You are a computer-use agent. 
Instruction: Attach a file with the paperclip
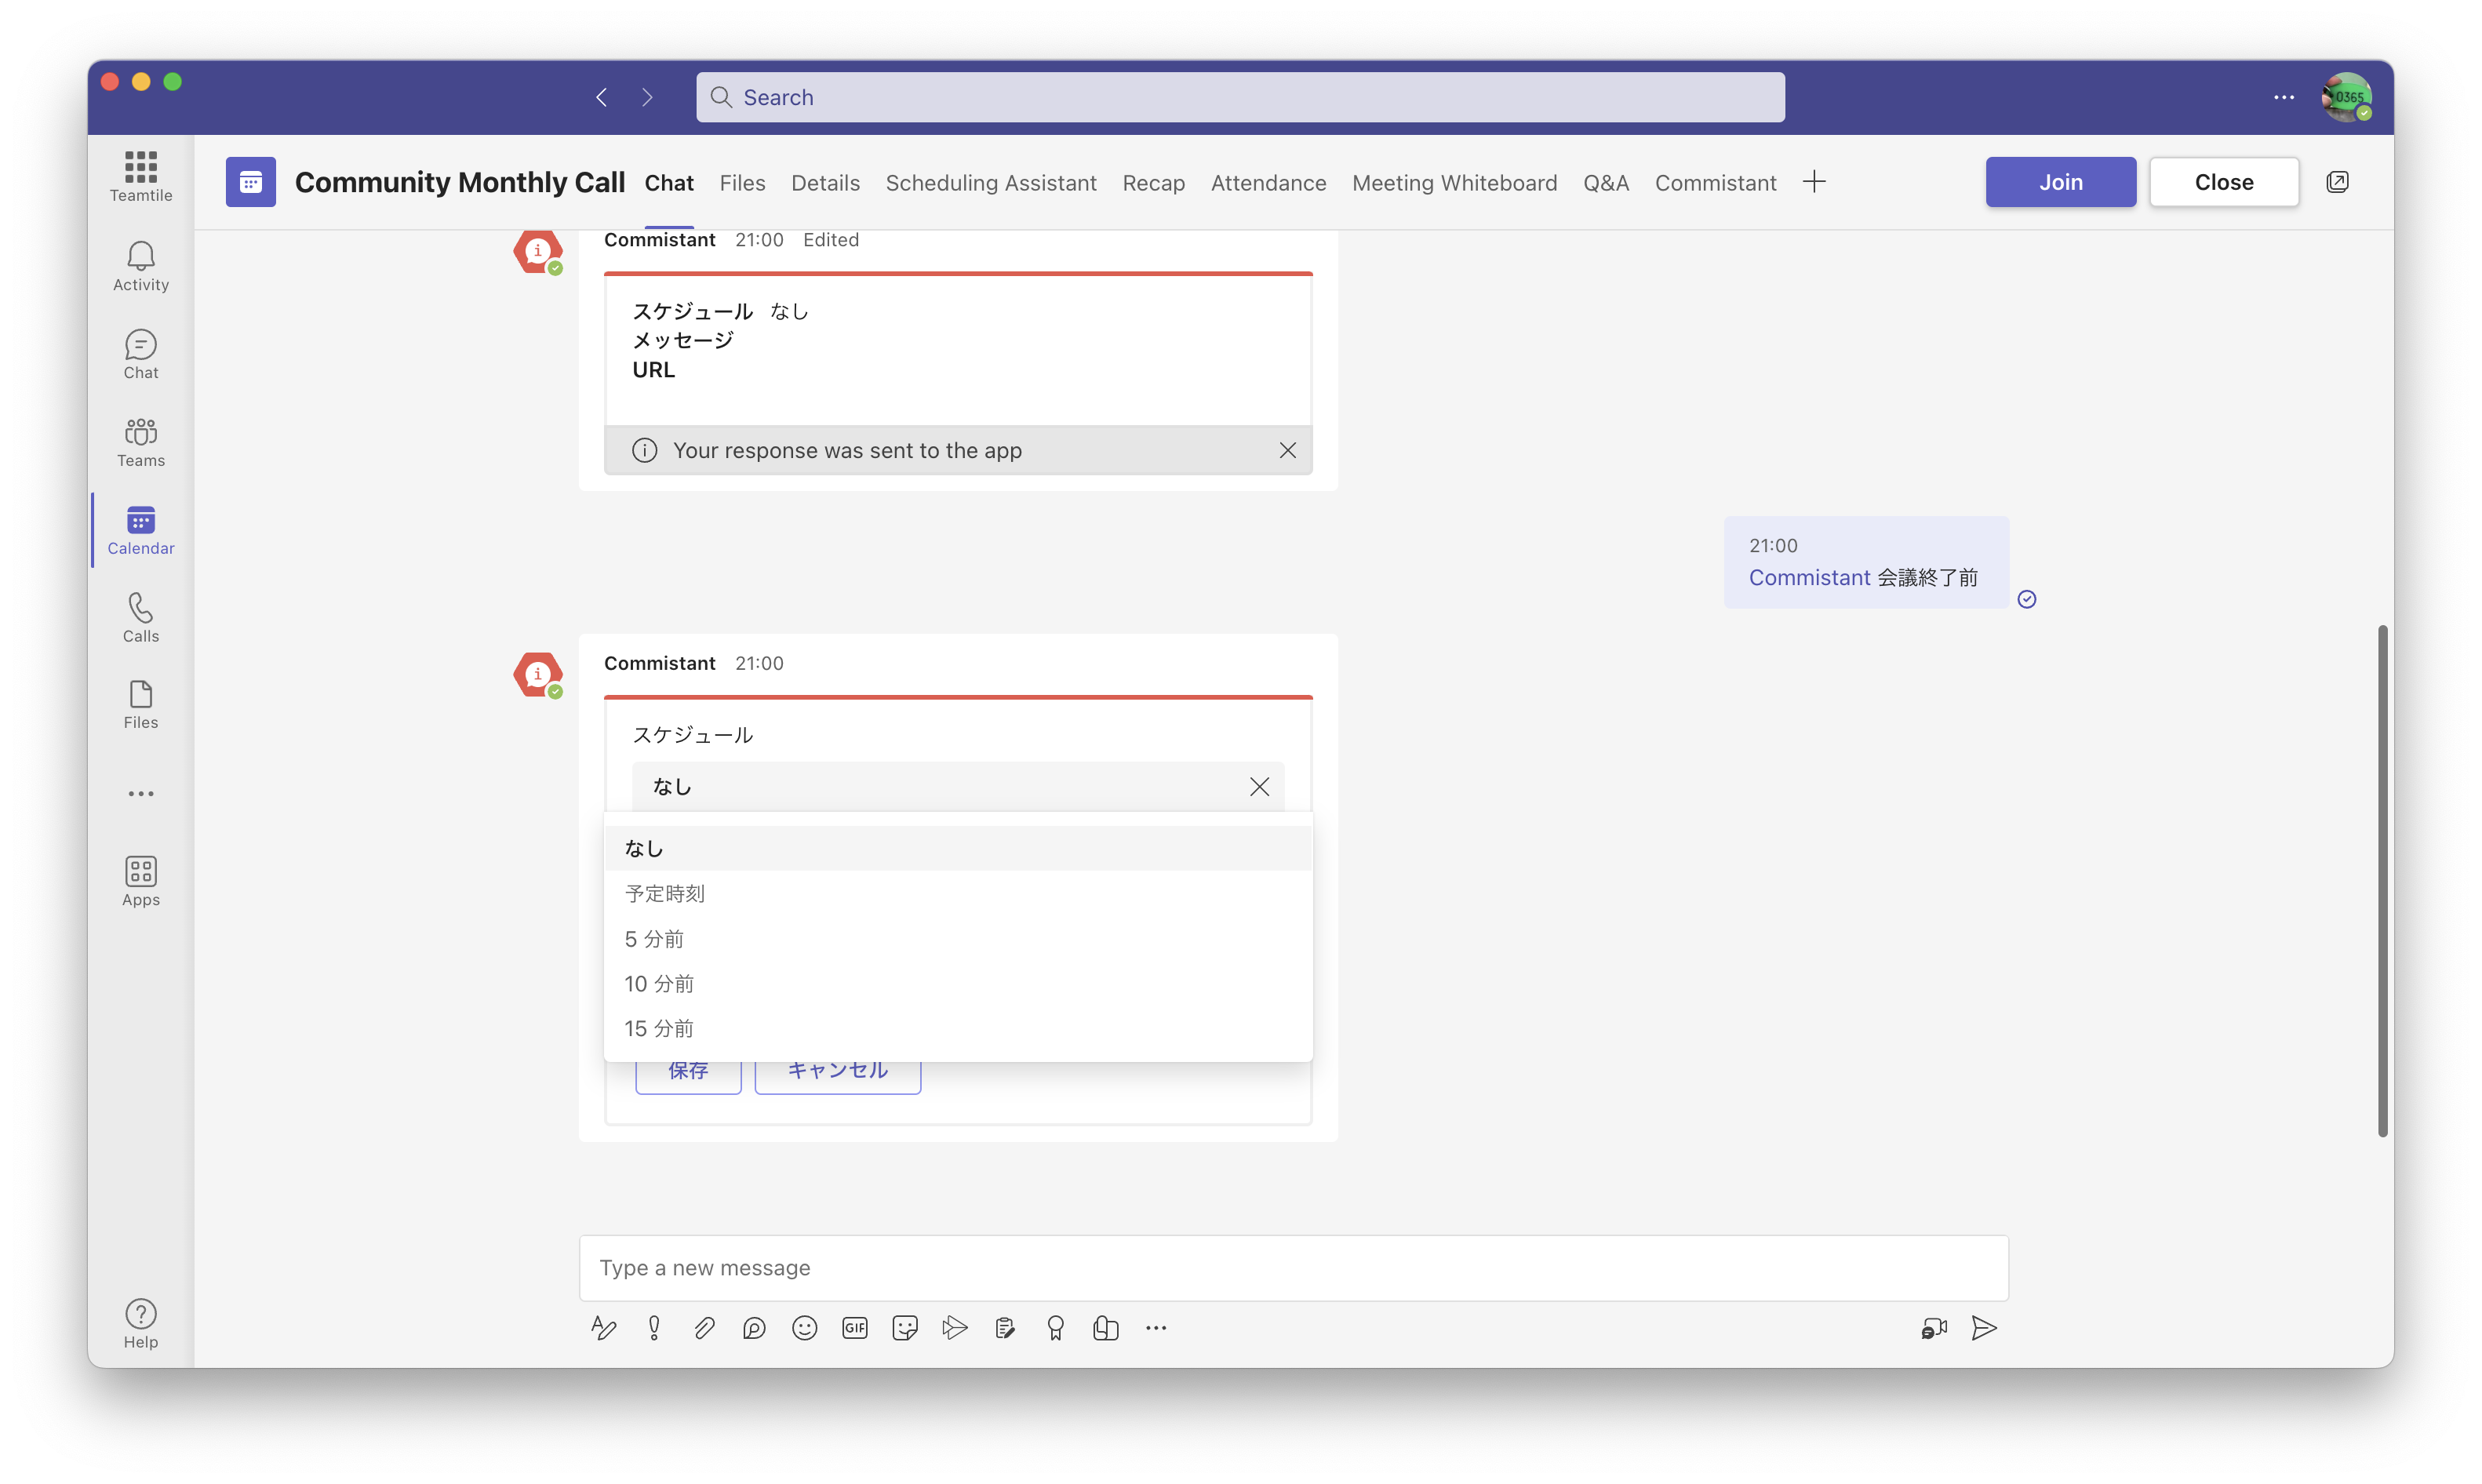click(704, 1328)
